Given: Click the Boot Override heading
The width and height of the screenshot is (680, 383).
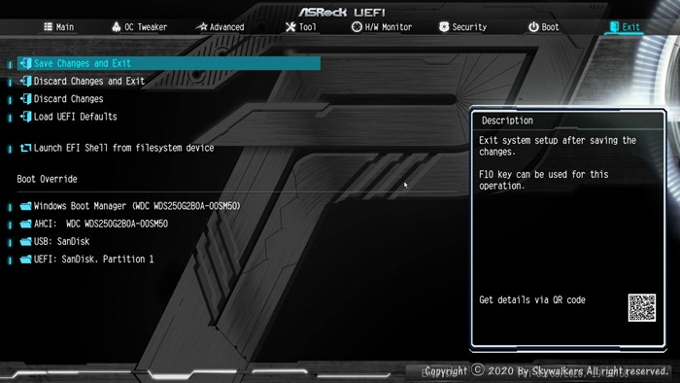Looking at the screenshot, I should (47, 179).
